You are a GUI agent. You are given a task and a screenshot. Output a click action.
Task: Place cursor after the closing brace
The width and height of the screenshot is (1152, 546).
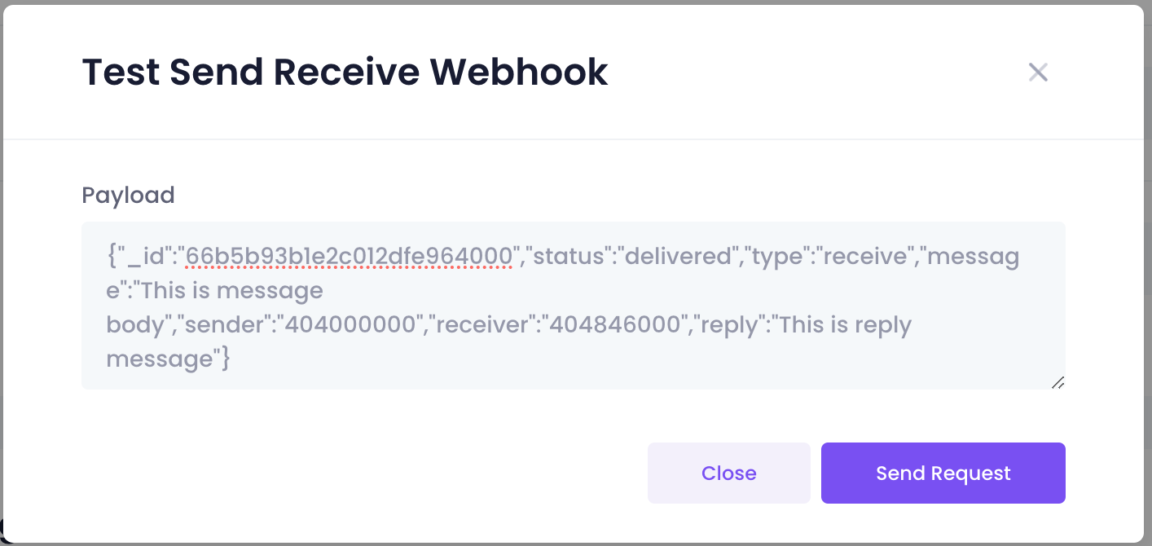click(x=231, y=359)
